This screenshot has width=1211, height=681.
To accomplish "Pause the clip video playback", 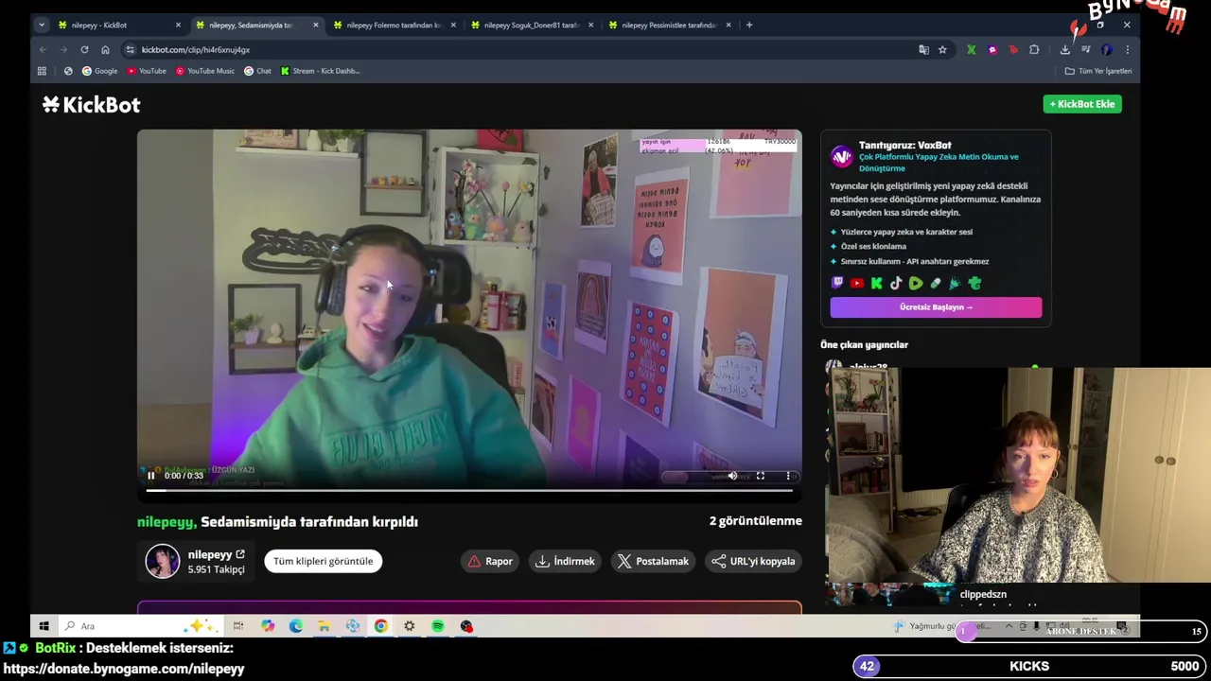I will pos(150,476).
